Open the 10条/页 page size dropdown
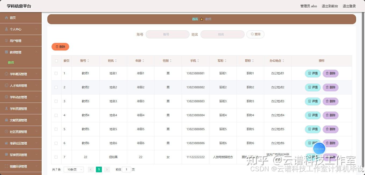365x175 pixels. coord(73,169)
